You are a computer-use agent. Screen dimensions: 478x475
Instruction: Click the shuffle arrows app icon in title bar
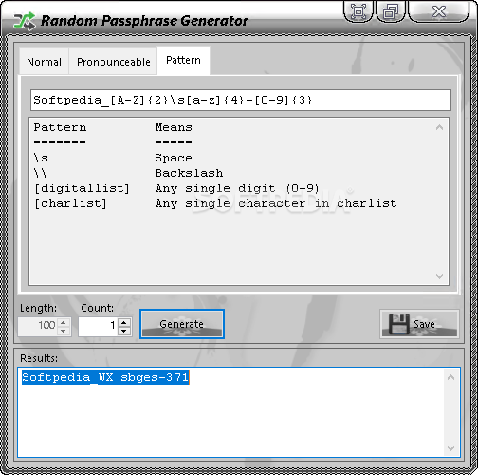tap(24, 21)
